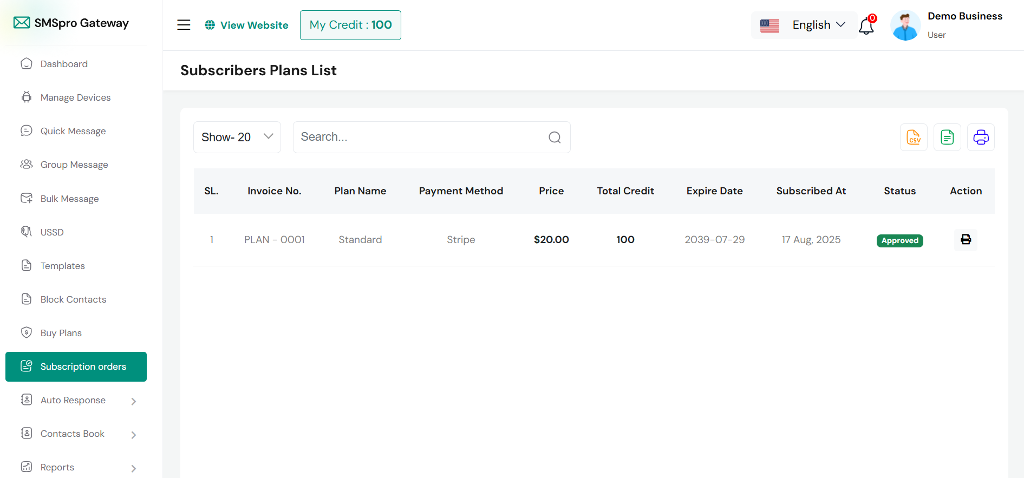Click the Search input field
Image resolution: width=1024 pixels, height=478 pixels.
coord(420,137)
